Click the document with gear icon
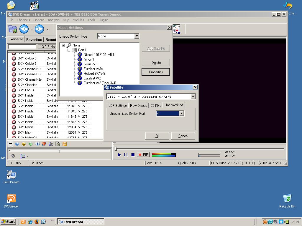This screenshot has width=302, height=226. (58, 144)
